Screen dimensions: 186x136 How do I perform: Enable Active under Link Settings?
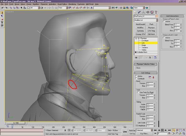tap(137, 76)
